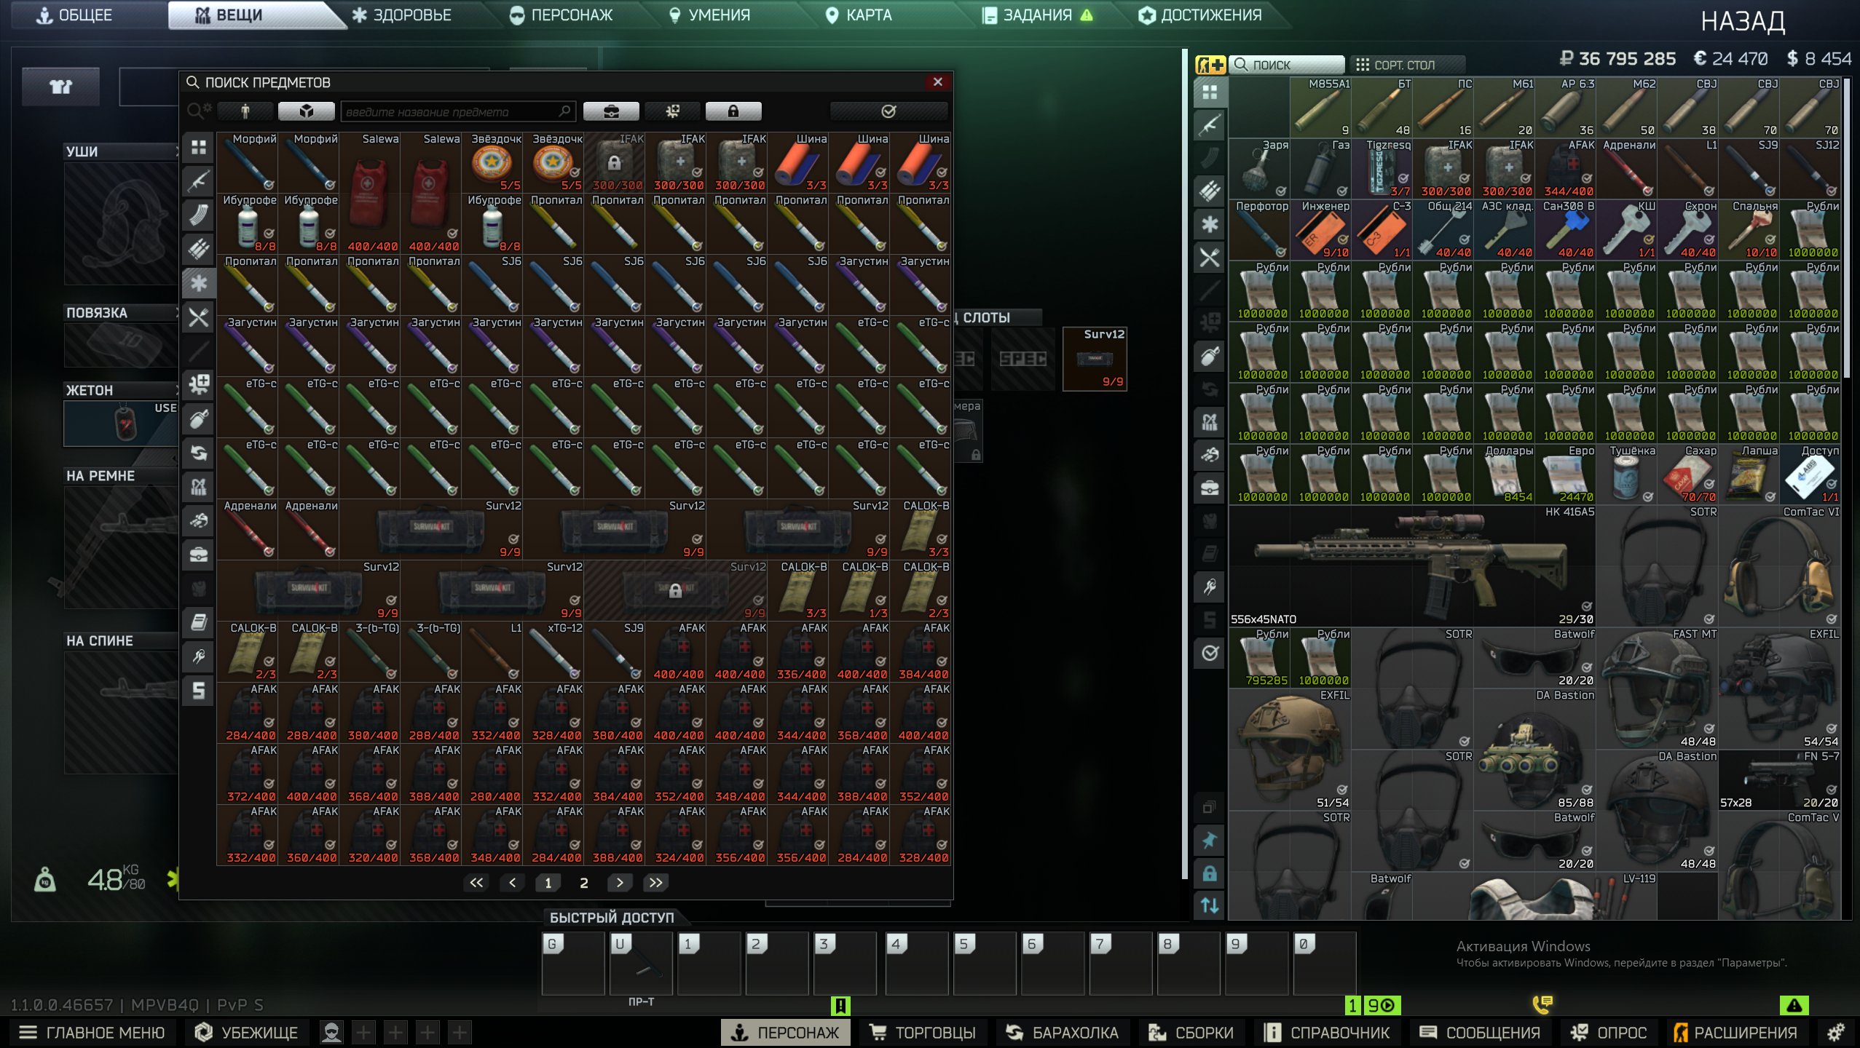The image size is (1860, 1048).
Task: Select magazines category in search dialog sidebar
Action: click(x=199, y=215)
